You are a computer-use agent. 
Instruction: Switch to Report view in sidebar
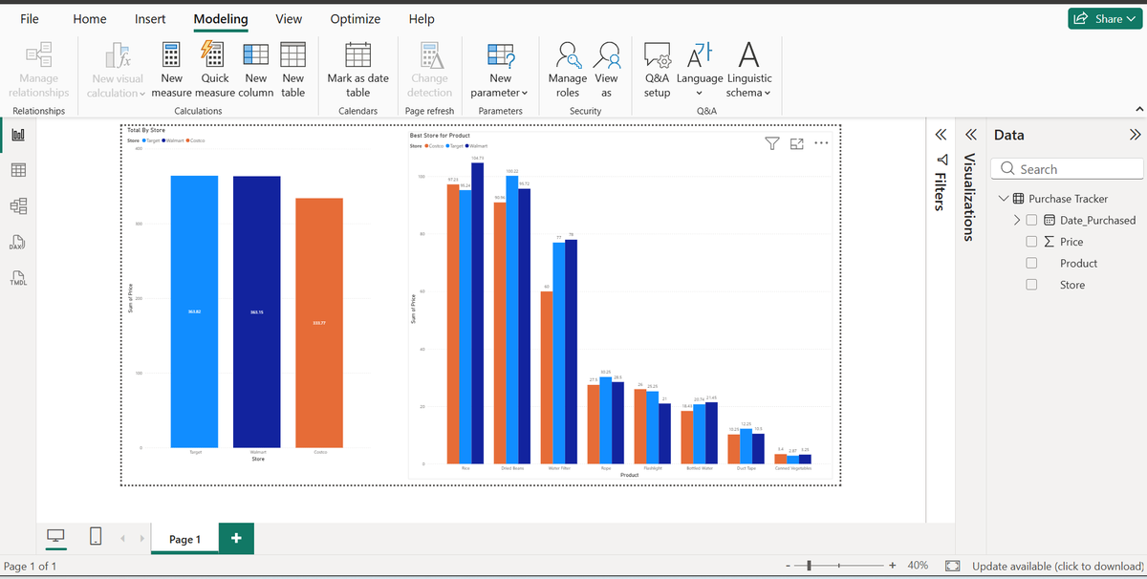(18, 135)
